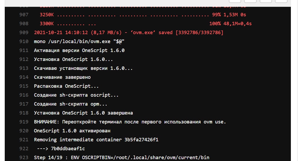Select line number 910 in the gutter
Screen dimensions: 298x161
pos(24,41)
